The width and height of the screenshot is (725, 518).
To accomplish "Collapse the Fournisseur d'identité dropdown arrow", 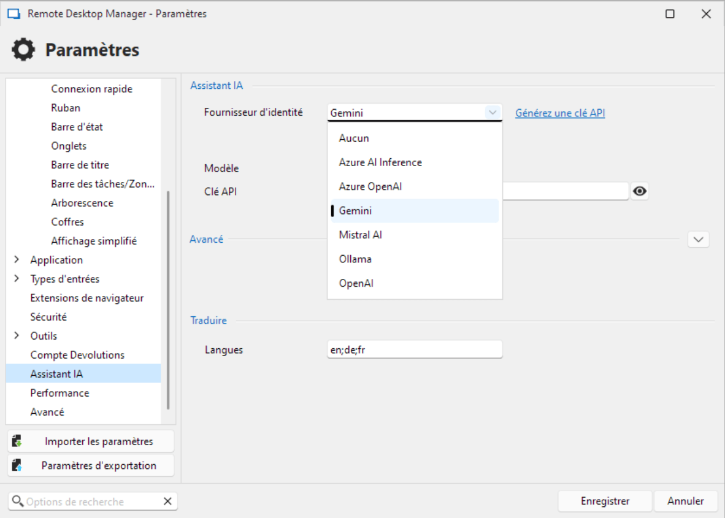I will point(492,113).
